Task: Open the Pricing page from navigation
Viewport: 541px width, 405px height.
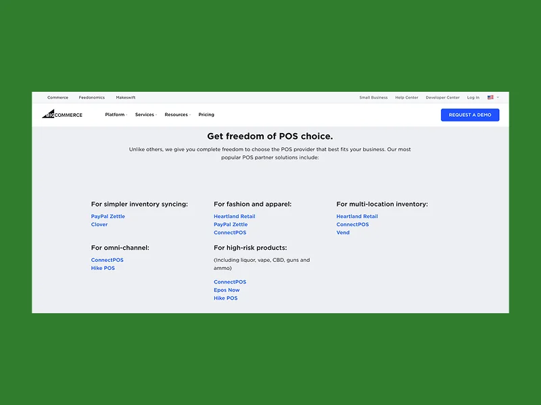Action: pos(206,115)
